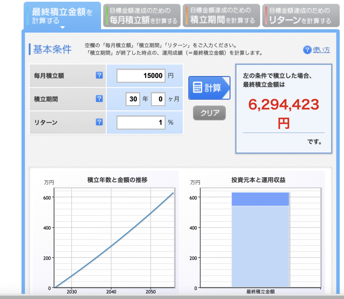The image size is (344, 299).
Task: Select the 最終積立金額を計算する tab
Action: (x=62, y=15)
